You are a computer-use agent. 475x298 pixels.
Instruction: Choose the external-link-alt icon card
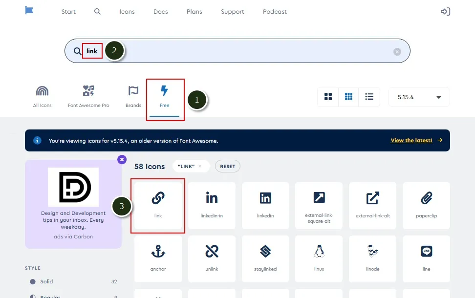click(373, 205)
